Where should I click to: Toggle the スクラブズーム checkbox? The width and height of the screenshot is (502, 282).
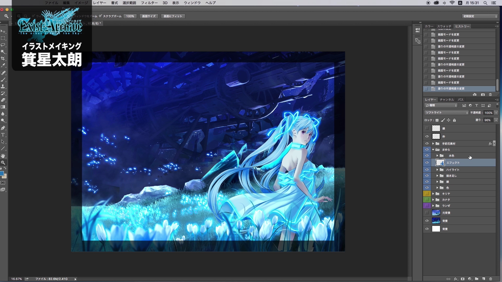(x=100, y=16)
